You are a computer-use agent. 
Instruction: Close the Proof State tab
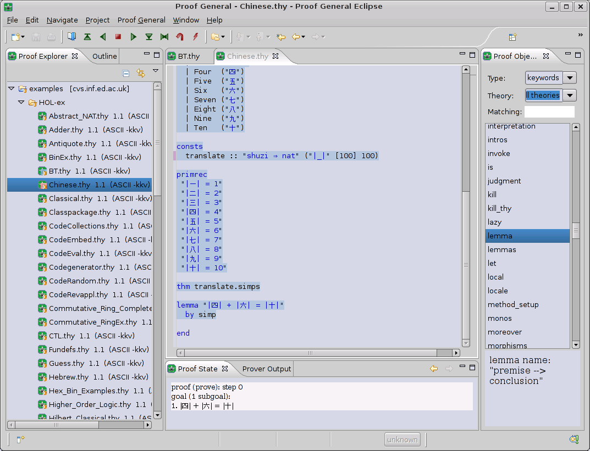(225, 369)
